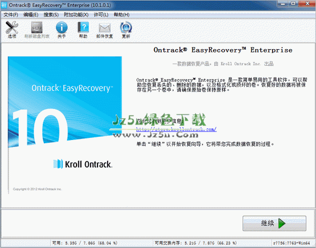
Task: Close the EasyRecovery window
Action: pyautogui.click(x=307, y=4)
